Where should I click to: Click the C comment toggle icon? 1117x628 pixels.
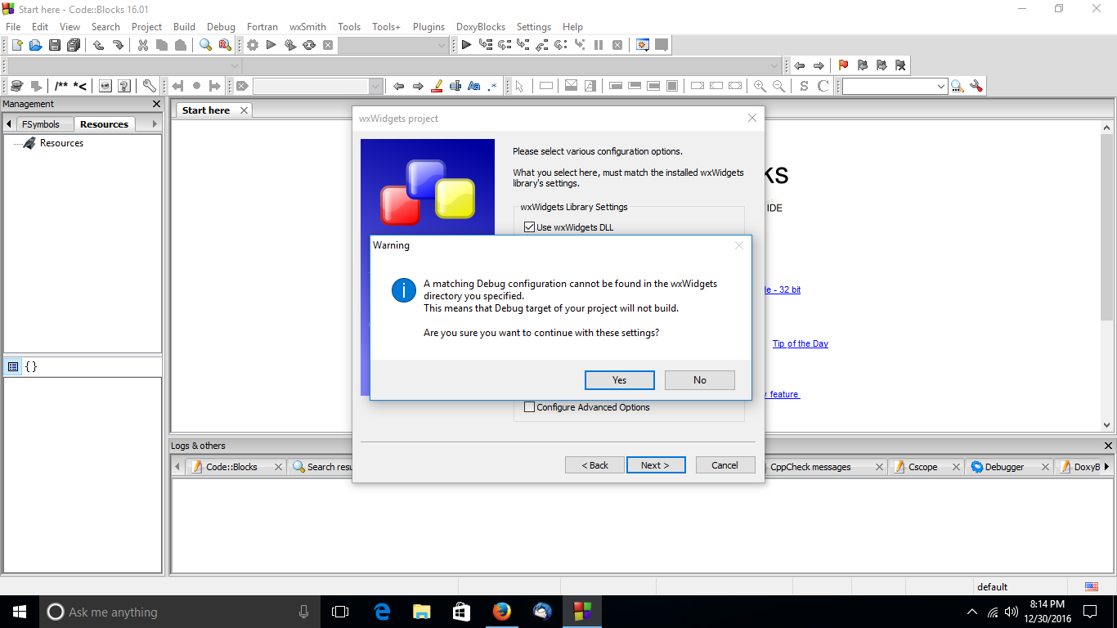(x=823, y=86)
